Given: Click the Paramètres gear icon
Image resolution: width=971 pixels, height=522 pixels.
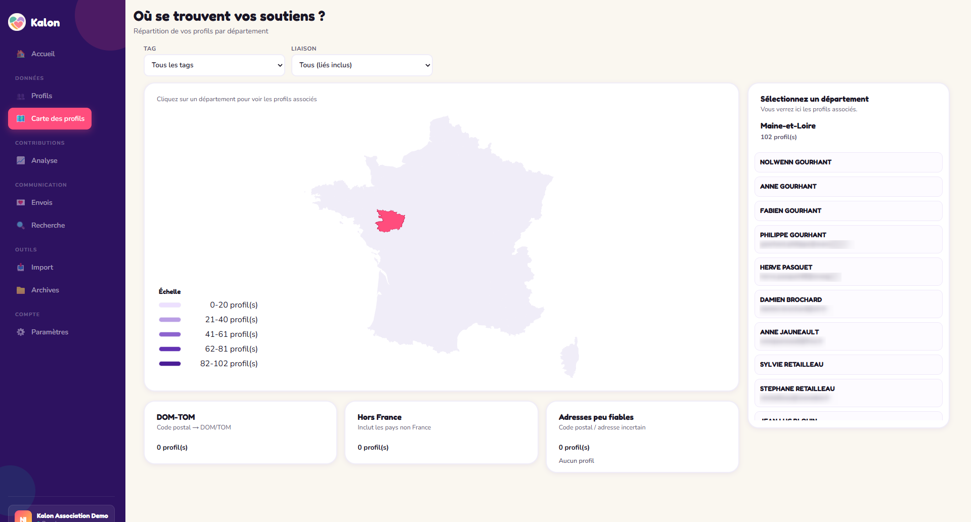Looking at the screenshot, I should point(21,332).
